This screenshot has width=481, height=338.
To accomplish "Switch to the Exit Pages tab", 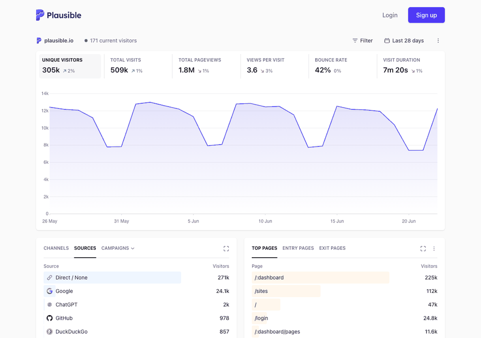I will pos(332,248).
